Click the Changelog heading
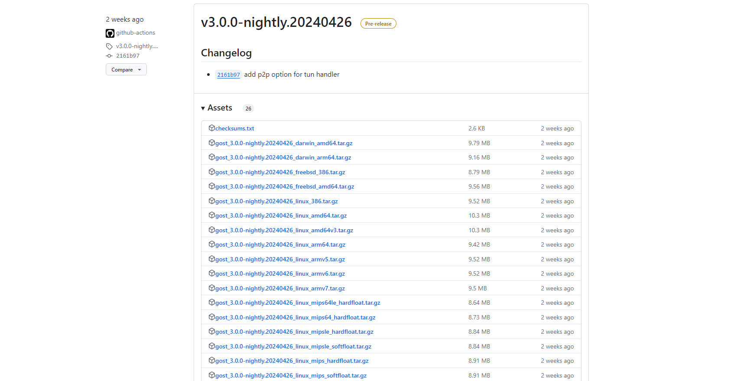The height and width of the screenshot is (381, 750). [226, 53]
